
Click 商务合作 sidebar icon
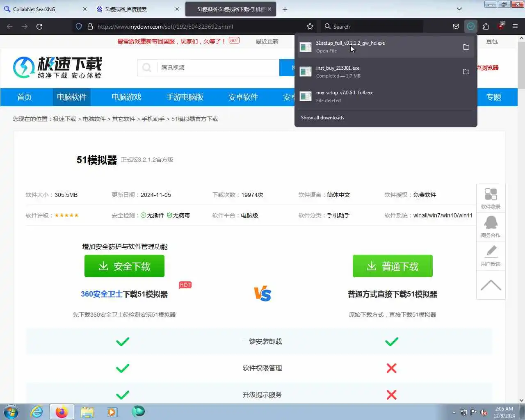tap(491, 227)
